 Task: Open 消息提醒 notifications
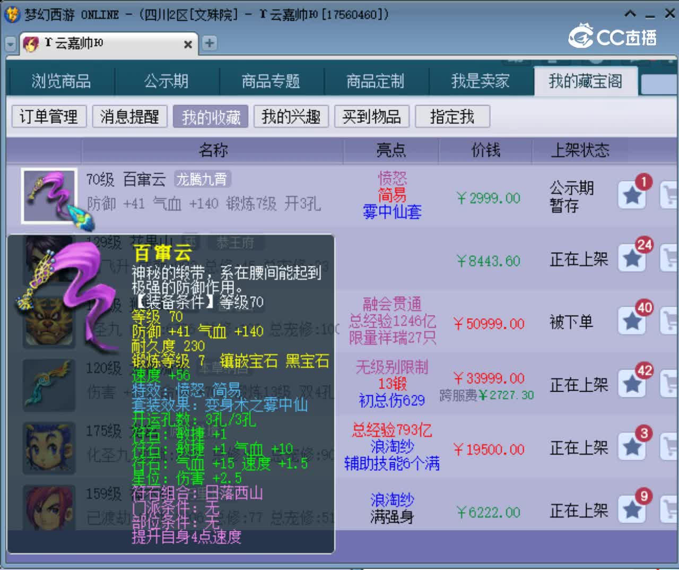click(129, 116)
